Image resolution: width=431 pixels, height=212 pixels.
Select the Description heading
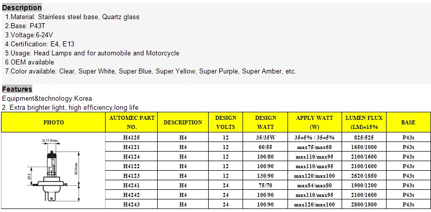point(22,8)
